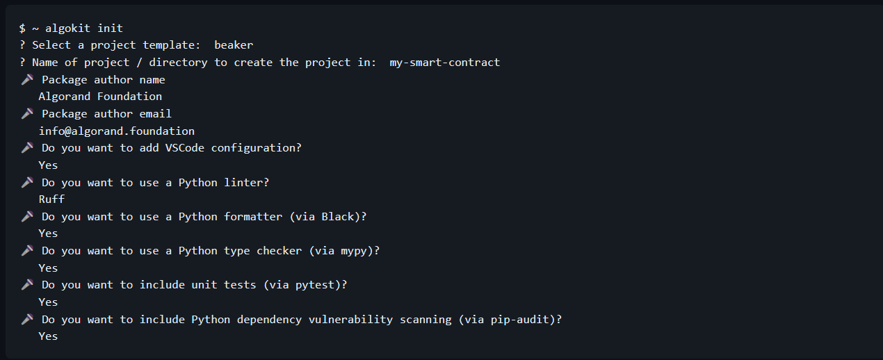The height and width of the screenshot is (360, 883).
Task: Click 'Yes' under type checker via mypy
Action: [x=48, y=268]
